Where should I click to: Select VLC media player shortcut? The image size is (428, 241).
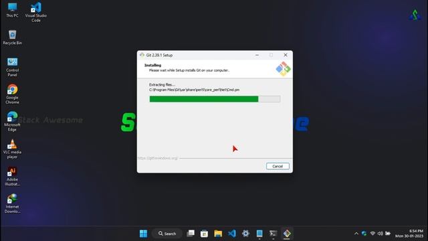coord(12,149)
